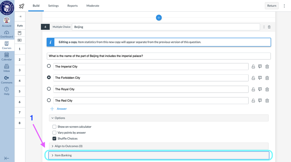291x162 pixels.
Task: Open the Inbox in the sidebar
Action: pos(7,67)
